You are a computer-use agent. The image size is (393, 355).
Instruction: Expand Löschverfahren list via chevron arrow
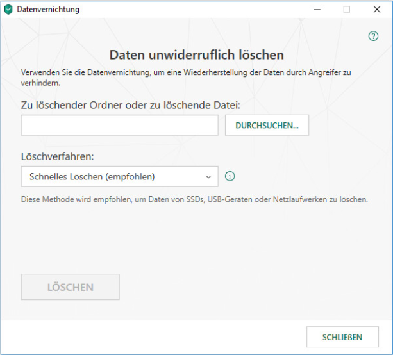pyautogui.click(x=208, y=176)
